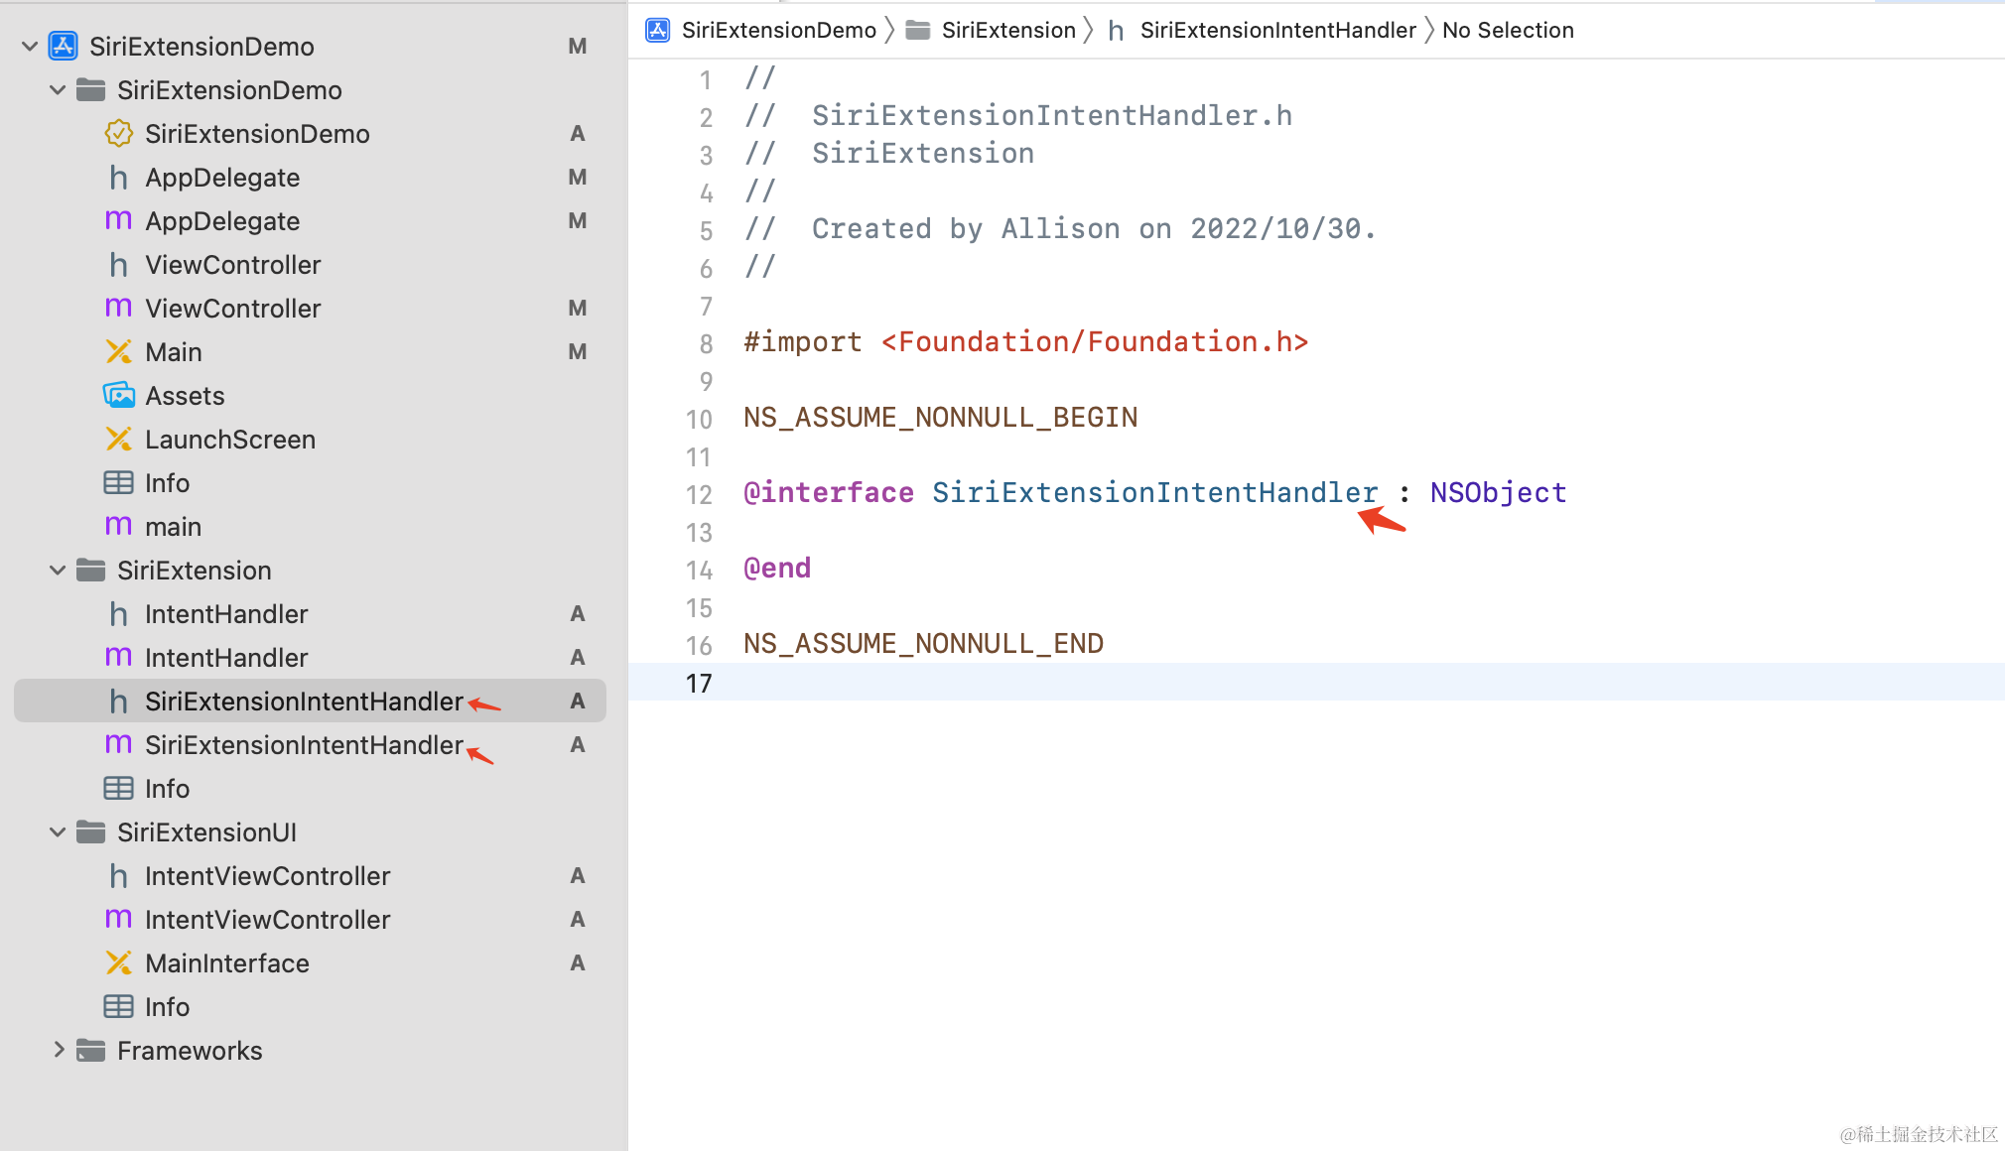The image size is (2005, 1151).
Task: Click the MainInterface storyboard icon
Action: click(x=118, y=962)
